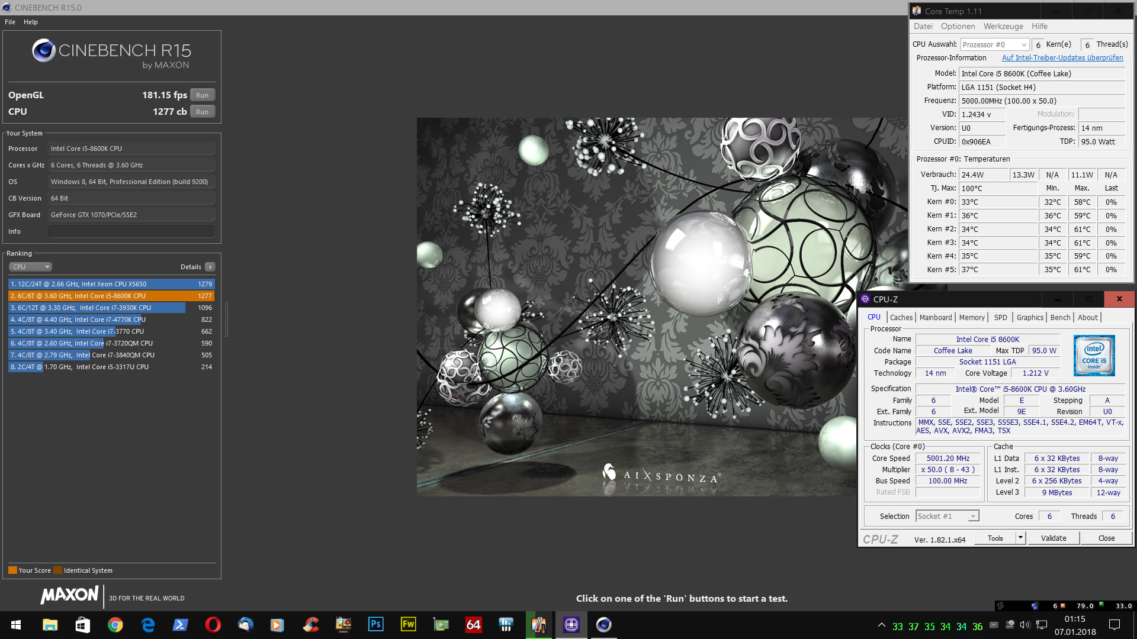Screen dimensions: 1137x639
Task: Switch to the Mainboard tab in CPU-Z
Action: 935,318
